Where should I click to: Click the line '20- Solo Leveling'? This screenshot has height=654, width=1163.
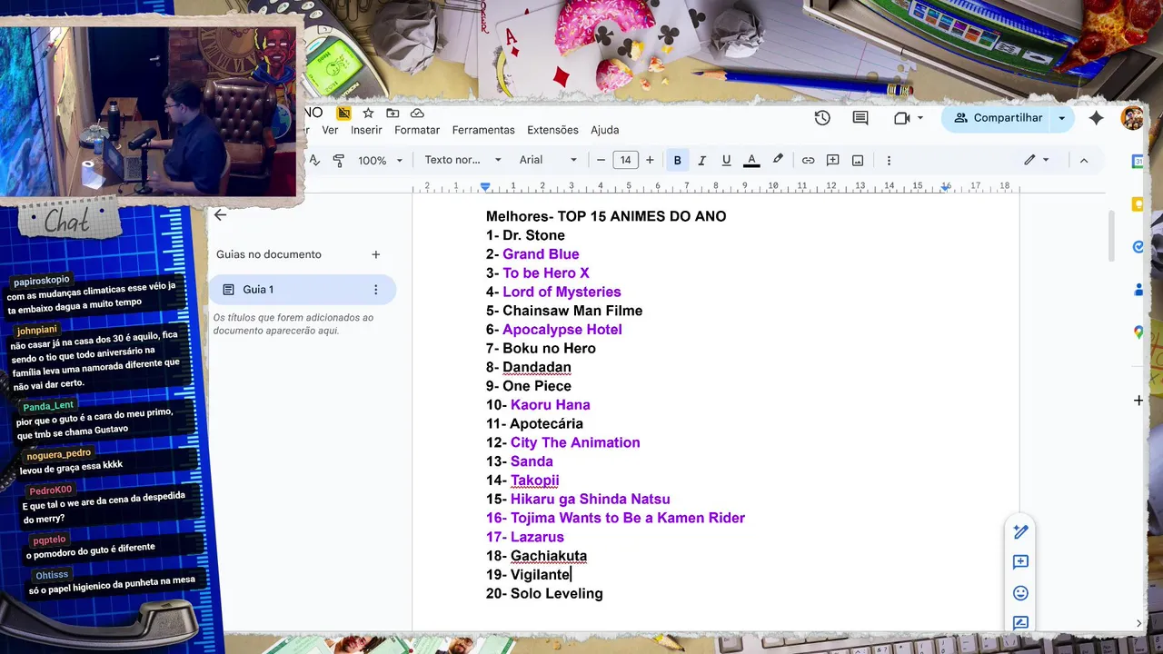point(544,593)
